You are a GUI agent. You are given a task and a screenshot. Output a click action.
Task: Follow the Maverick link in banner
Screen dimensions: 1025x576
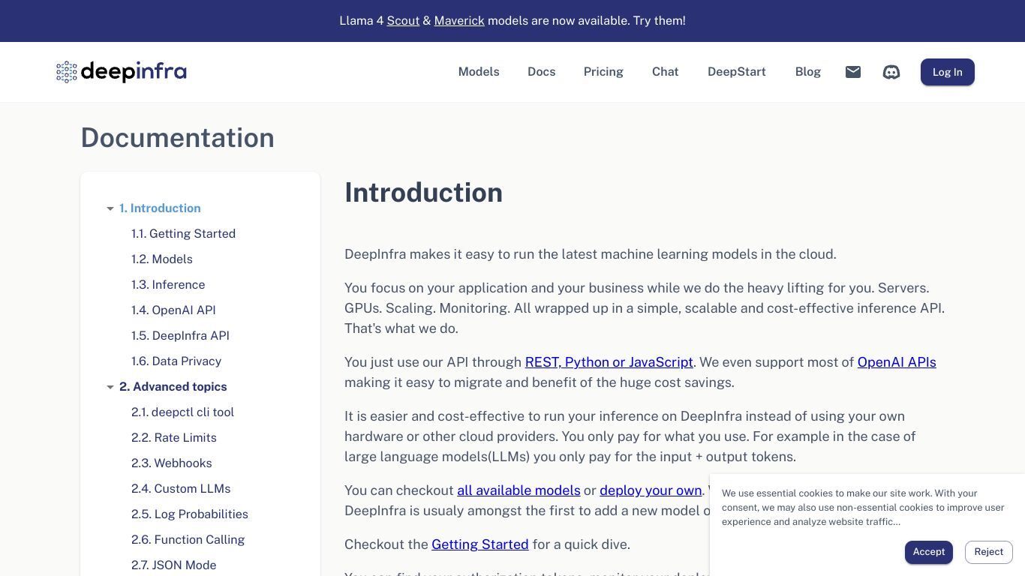click(x=459, y=21)
